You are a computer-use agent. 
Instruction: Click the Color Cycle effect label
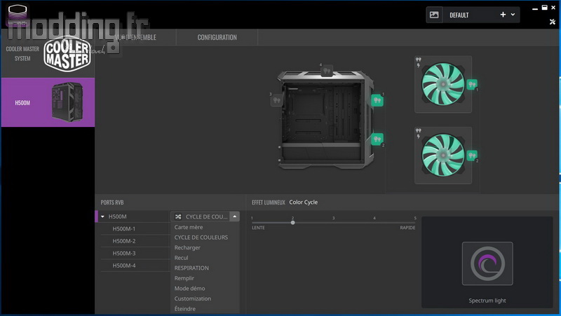tap(304, 202)
